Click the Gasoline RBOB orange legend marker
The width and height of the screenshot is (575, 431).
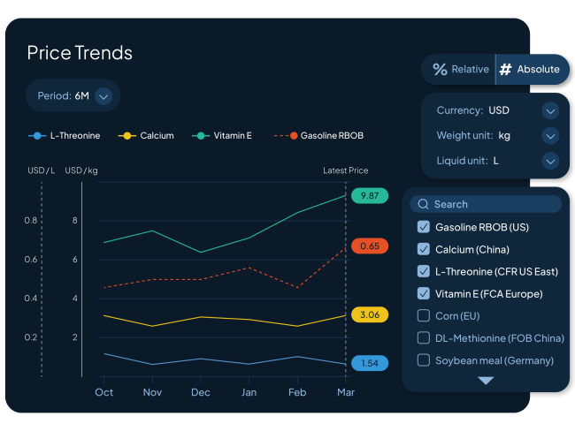(292, 136)
